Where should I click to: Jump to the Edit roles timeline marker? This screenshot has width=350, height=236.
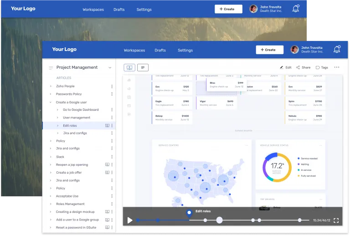point(189,213)
